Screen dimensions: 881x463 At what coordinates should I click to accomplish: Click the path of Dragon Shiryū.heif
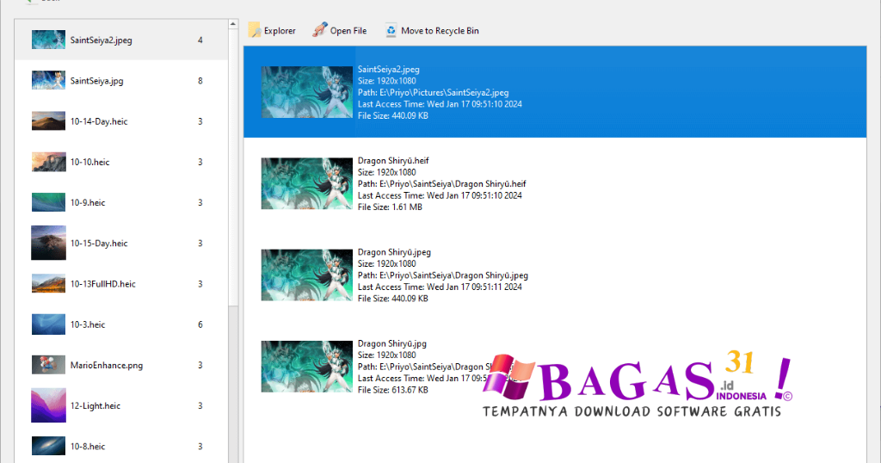[442, 184]
